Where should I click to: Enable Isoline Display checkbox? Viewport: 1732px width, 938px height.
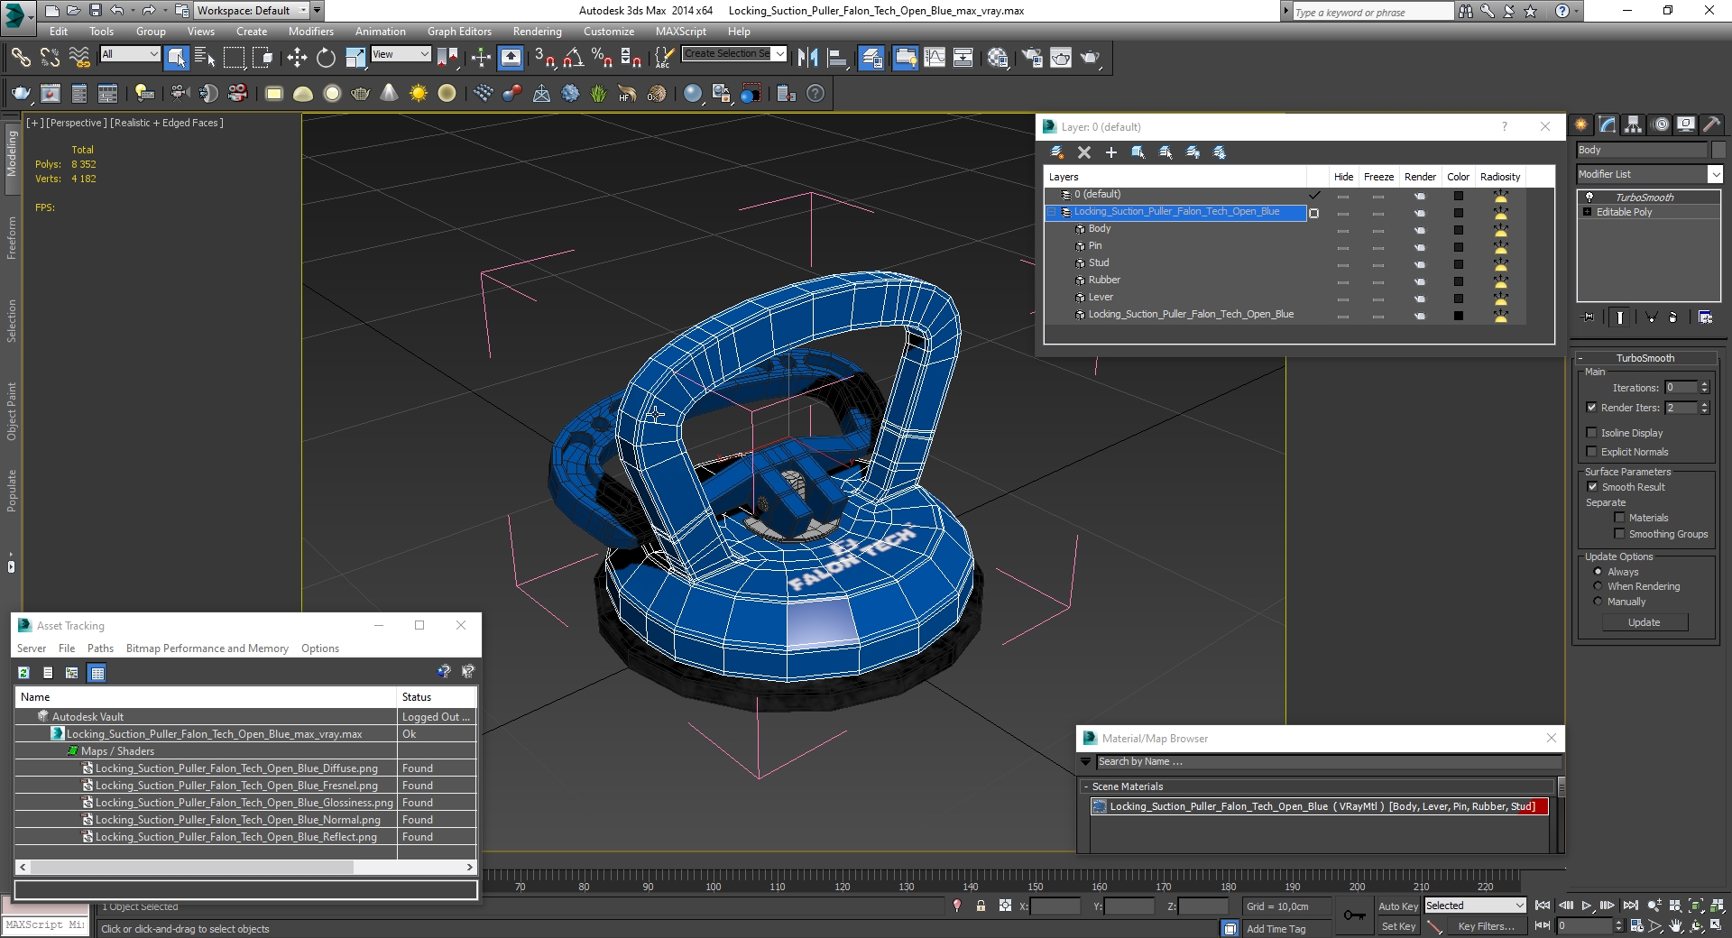[1591, 433]
